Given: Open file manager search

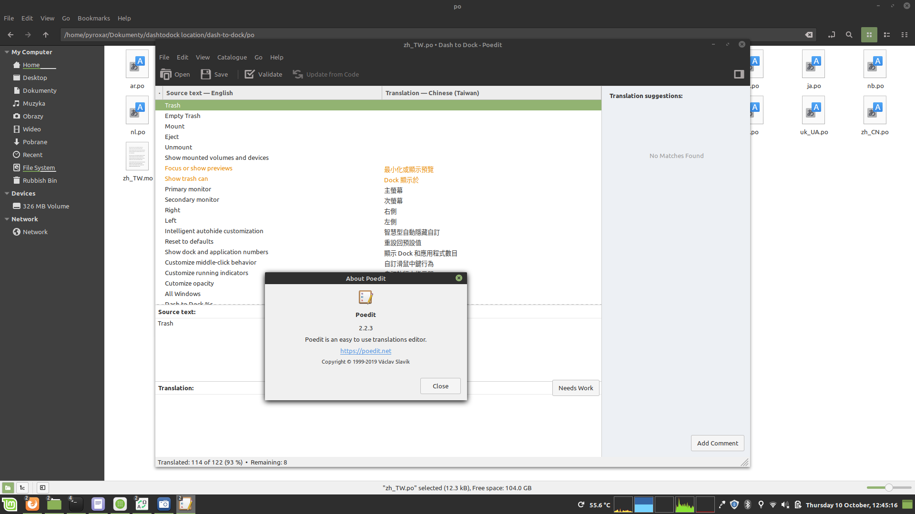Looking at the screenshot, I should point(849,35).
